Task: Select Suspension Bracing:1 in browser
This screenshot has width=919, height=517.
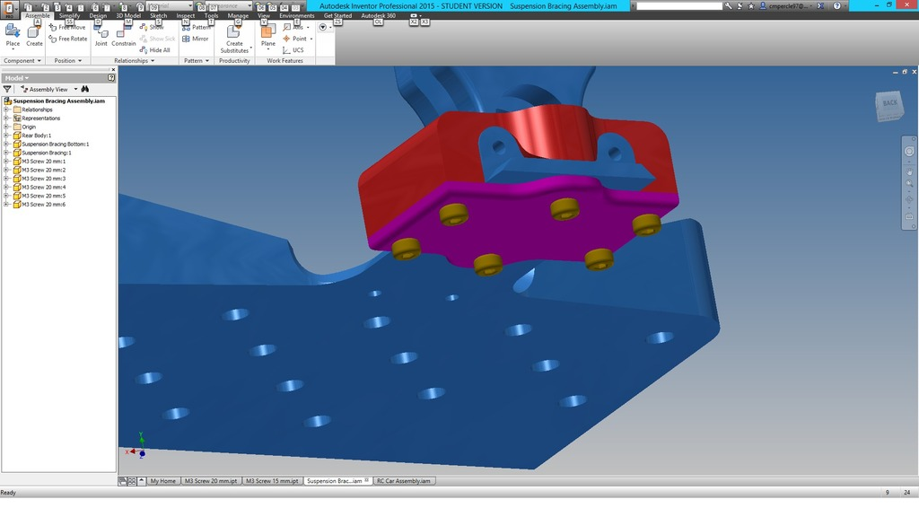Action: (47, 153)
